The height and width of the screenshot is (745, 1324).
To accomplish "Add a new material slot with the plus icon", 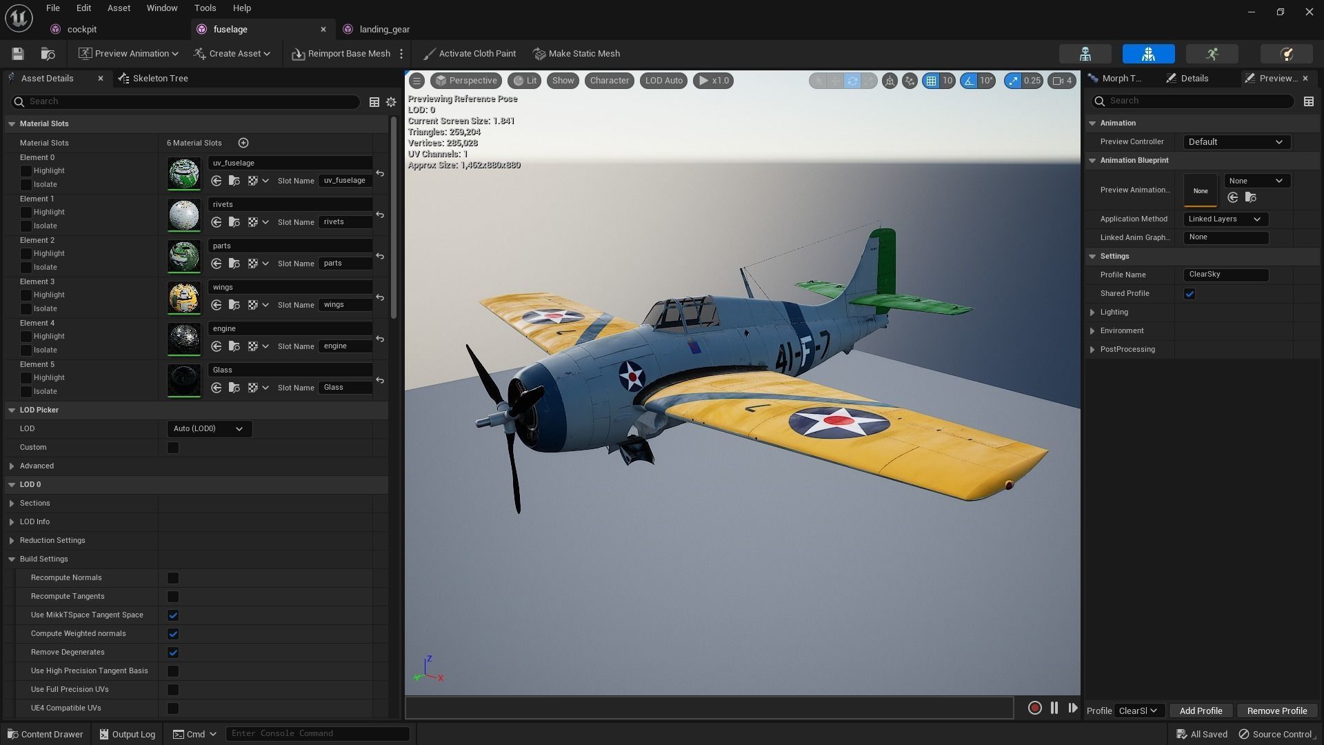I will click(243, 143).
